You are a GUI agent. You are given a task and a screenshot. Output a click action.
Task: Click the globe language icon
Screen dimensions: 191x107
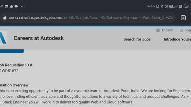[x=158, y=30]
